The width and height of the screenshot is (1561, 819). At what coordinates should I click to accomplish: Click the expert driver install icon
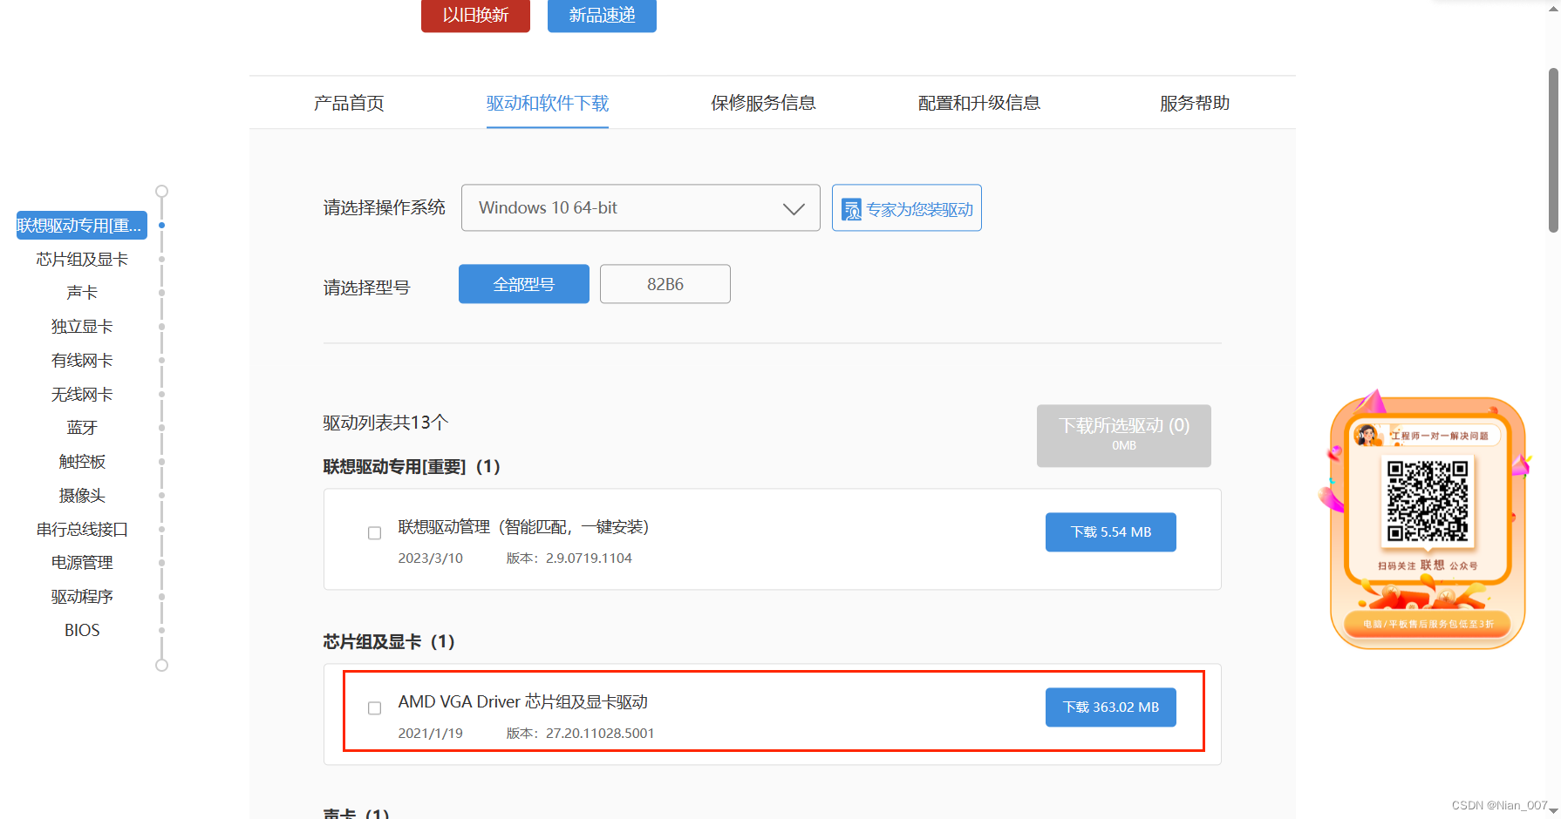pos(851,210)
